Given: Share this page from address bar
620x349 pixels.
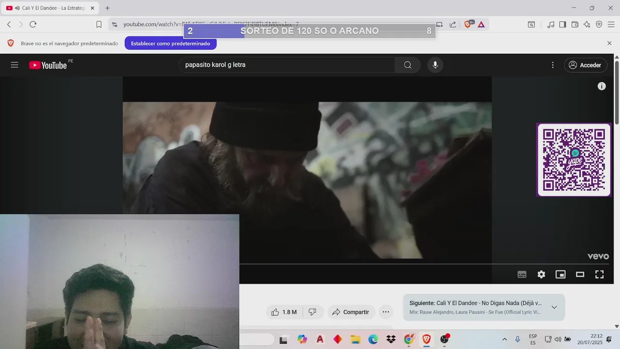Looking at the screenshot, I should click(x=453, y=24).
